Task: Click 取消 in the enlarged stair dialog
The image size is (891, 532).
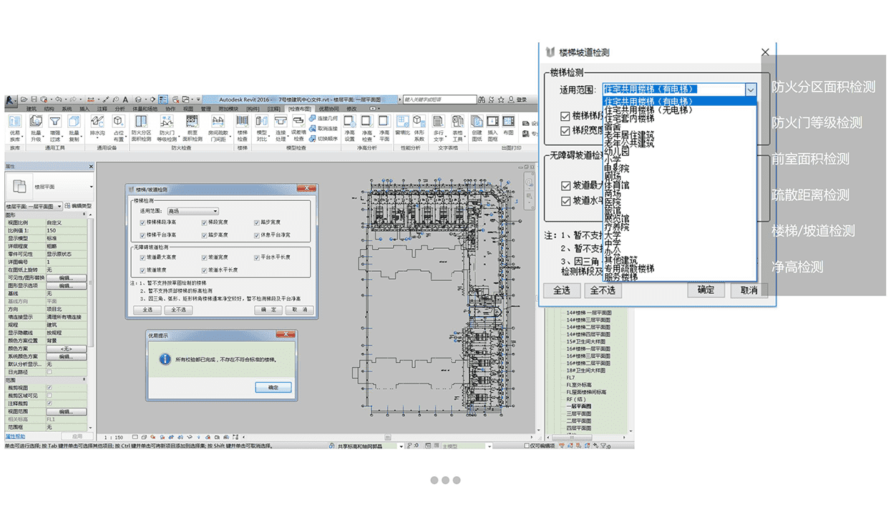Action: coord(749,290)
